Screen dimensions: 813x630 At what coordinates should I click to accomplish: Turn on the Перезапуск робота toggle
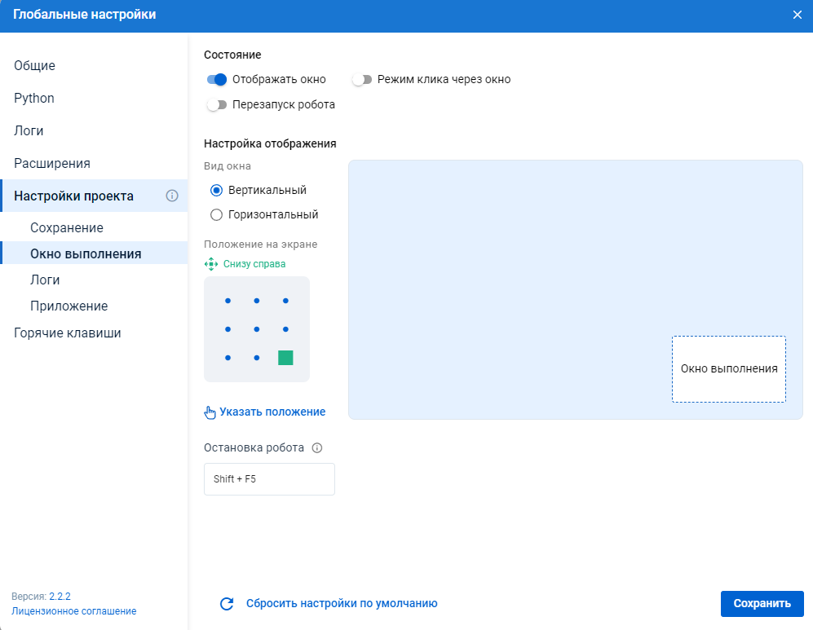click(x=217, y=105)
